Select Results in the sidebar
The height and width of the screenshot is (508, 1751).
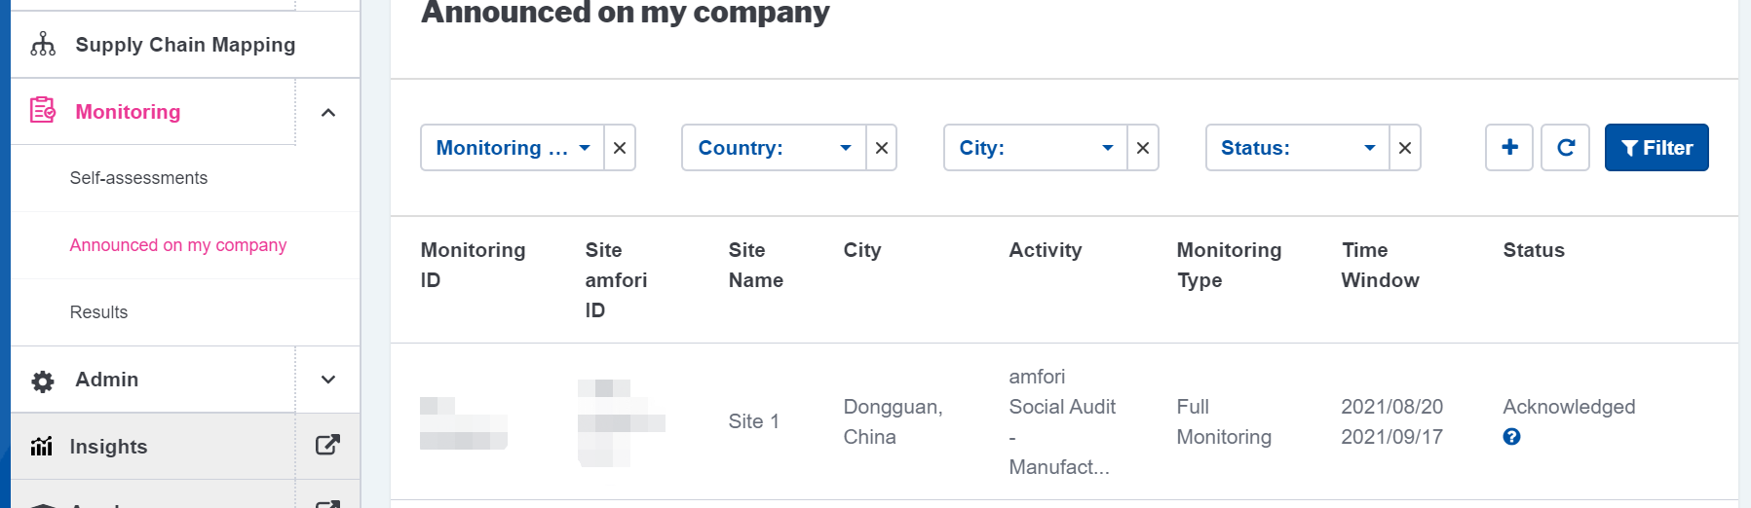coord(98,312)
